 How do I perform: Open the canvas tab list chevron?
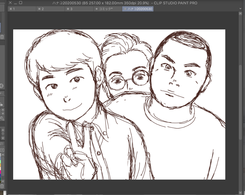[x=240, y=9]
